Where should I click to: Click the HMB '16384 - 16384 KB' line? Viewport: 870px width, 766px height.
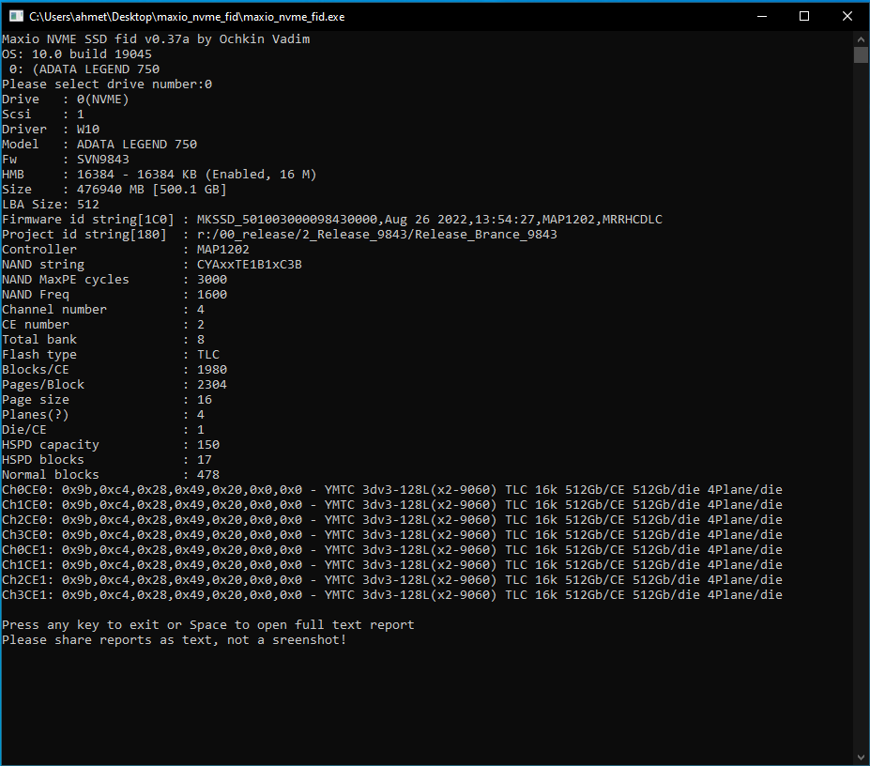(160, 174)
